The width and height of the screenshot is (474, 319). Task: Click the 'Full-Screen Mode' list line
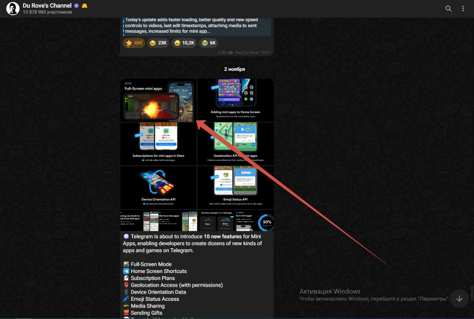147,264
